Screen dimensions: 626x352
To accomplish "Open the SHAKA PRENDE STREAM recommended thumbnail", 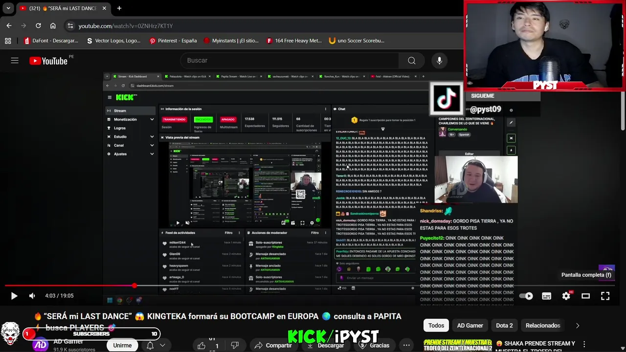I will pos(458,345).
